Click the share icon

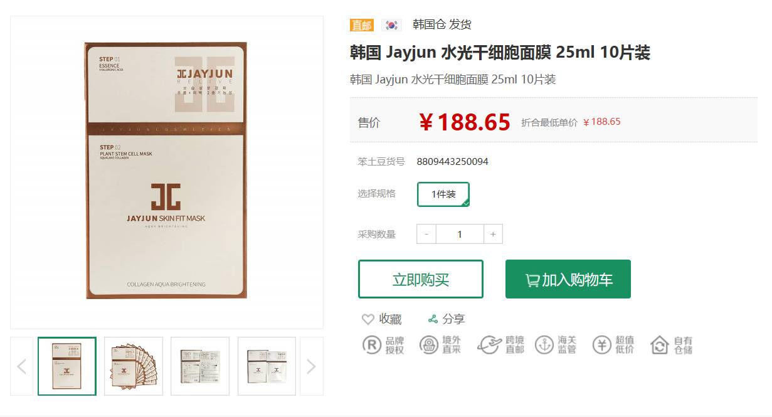tap(433, 319)
